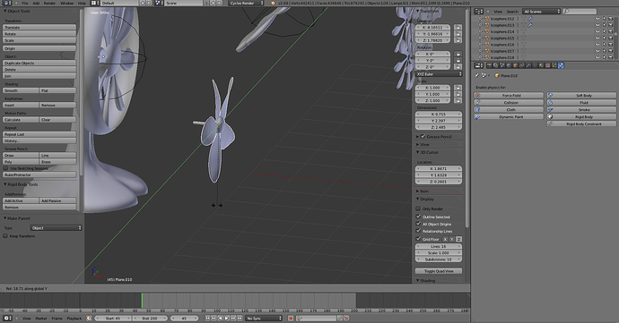Screen dimensions: 619x323
Task: Click the pin icon beside Plane.010
Action: pyautogui.click(x=476, y=75)
